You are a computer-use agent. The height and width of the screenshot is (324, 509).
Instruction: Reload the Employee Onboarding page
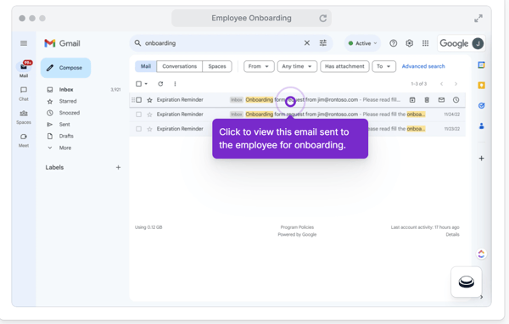(323, 18)
